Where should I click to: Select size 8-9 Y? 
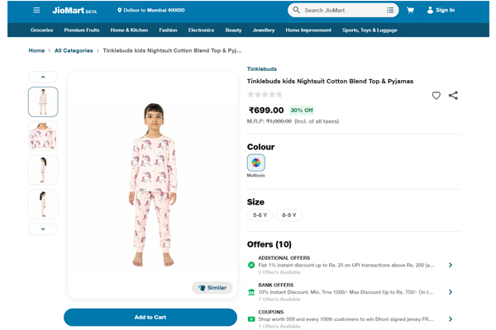coord(289,214)
